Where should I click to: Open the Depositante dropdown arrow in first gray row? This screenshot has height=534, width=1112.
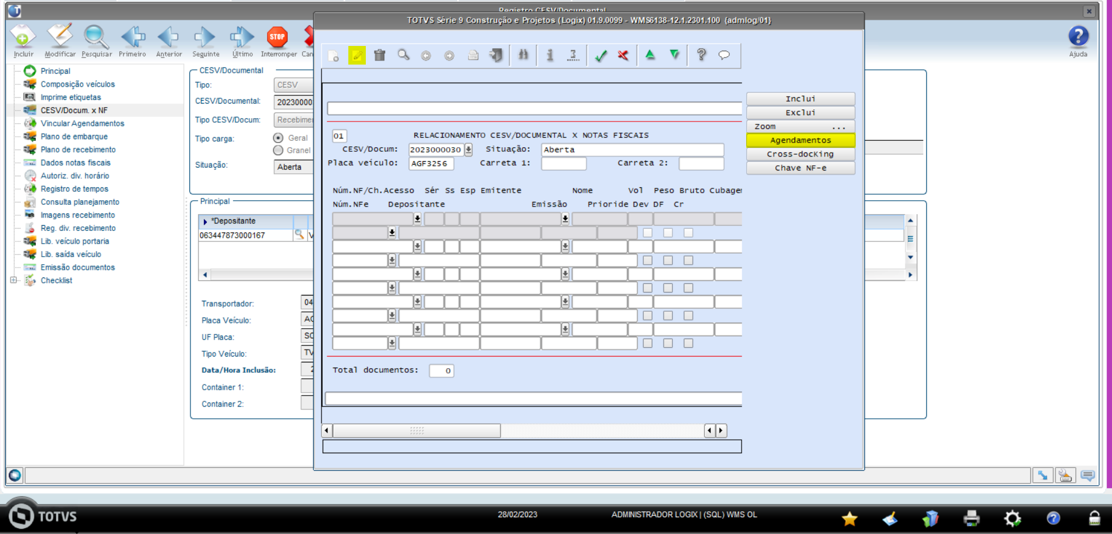point(391,233)
